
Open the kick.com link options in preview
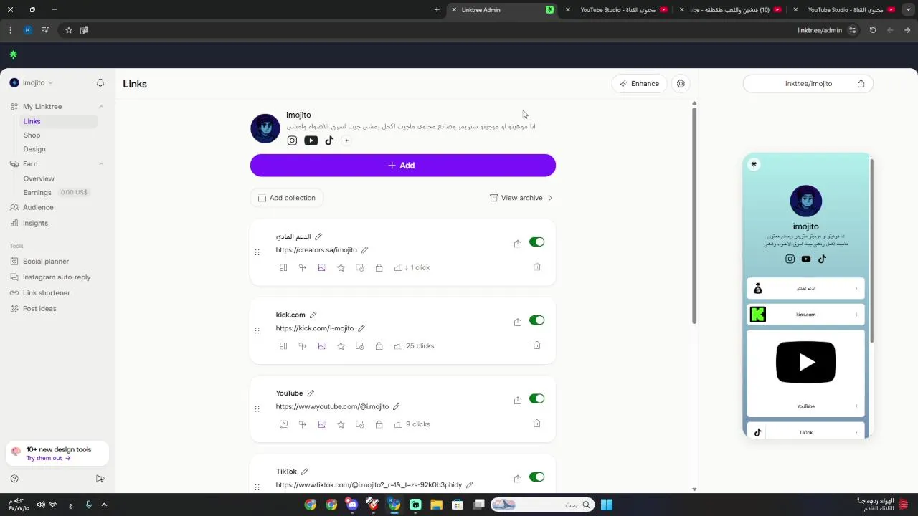[856, 315]
